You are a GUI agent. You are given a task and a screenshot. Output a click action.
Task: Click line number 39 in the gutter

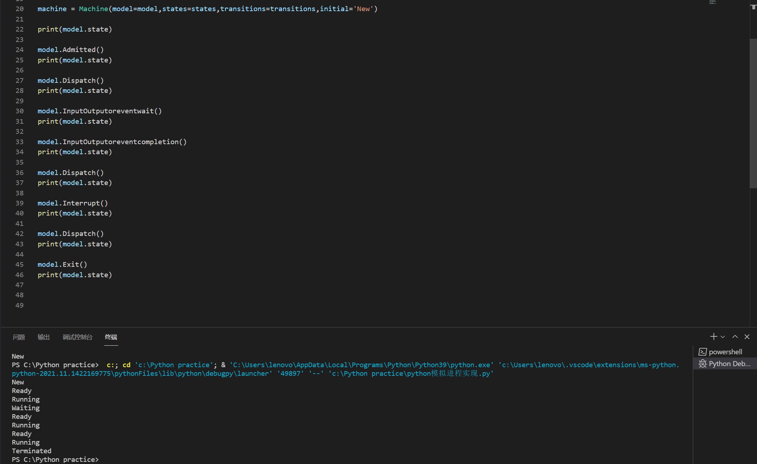(x=19, y=203)
